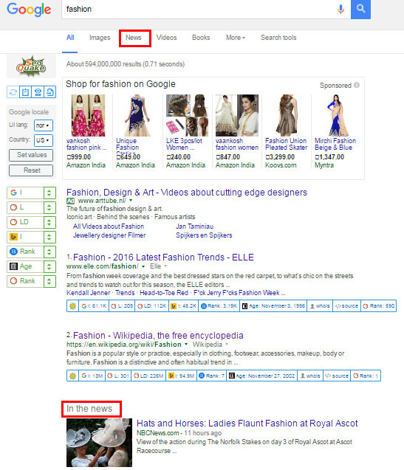This screenshot has width=404, height=470.
Task: Click Google index I: 61.1K in ELLE's bar
Action: tap(94, 306)
